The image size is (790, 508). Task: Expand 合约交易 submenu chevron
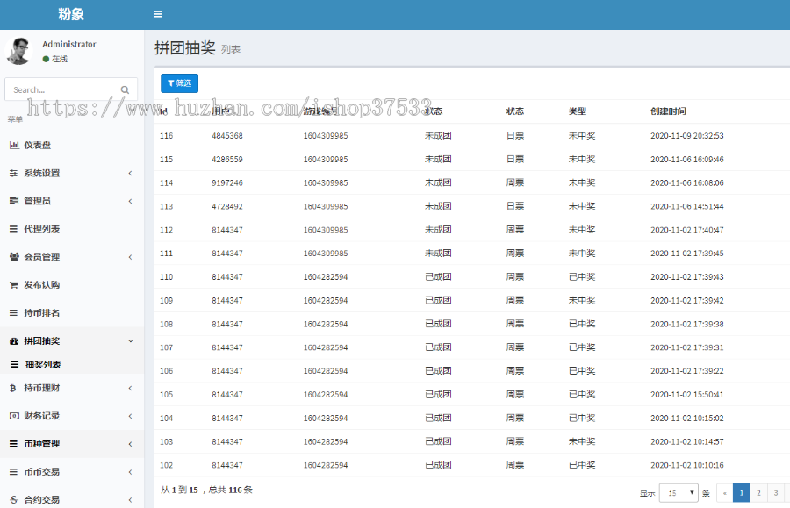131,500
